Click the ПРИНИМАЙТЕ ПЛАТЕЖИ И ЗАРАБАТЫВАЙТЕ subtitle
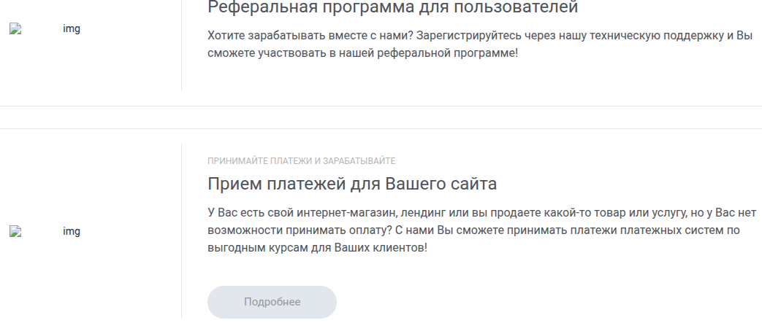This screenshot has height=323, width=762. tap(302, 160)
